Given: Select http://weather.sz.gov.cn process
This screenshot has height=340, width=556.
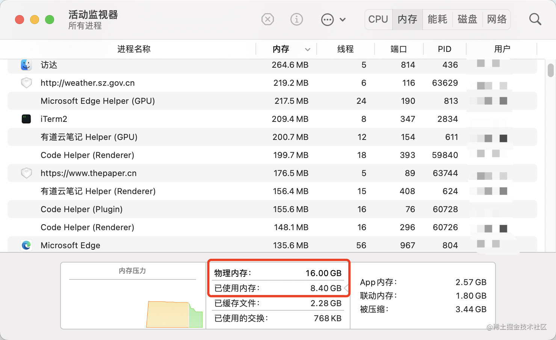Looking at the screenshot, I should click(x=88, y=83).
